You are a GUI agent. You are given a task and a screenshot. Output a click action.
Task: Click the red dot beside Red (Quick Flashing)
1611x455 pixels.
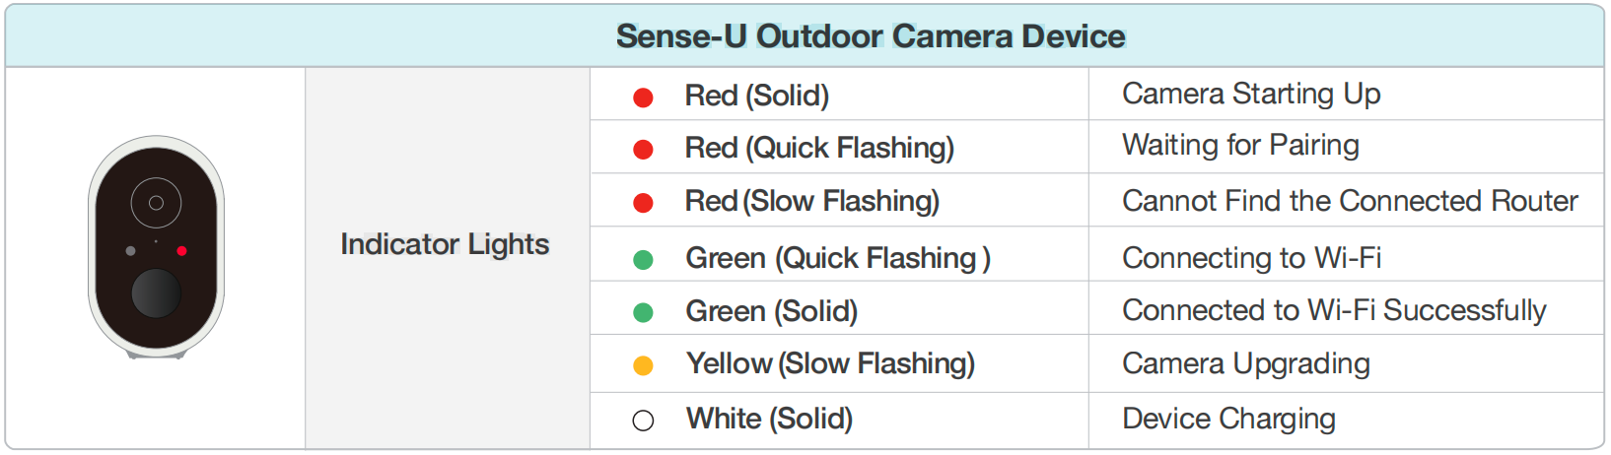pyautogui.click(x=643, y=150)
